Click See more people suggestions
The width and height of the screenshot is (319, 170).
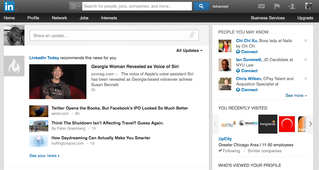(x=296, y=95)
